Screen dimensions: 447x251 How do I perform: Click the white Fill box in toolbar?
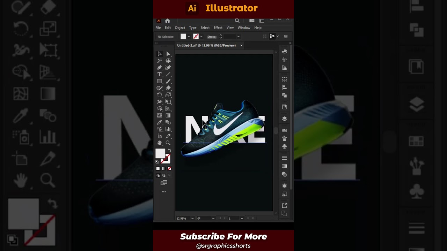160,153
